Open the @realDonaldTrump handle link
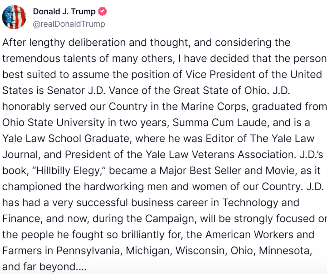327x275 pixels. coord(69,24)
